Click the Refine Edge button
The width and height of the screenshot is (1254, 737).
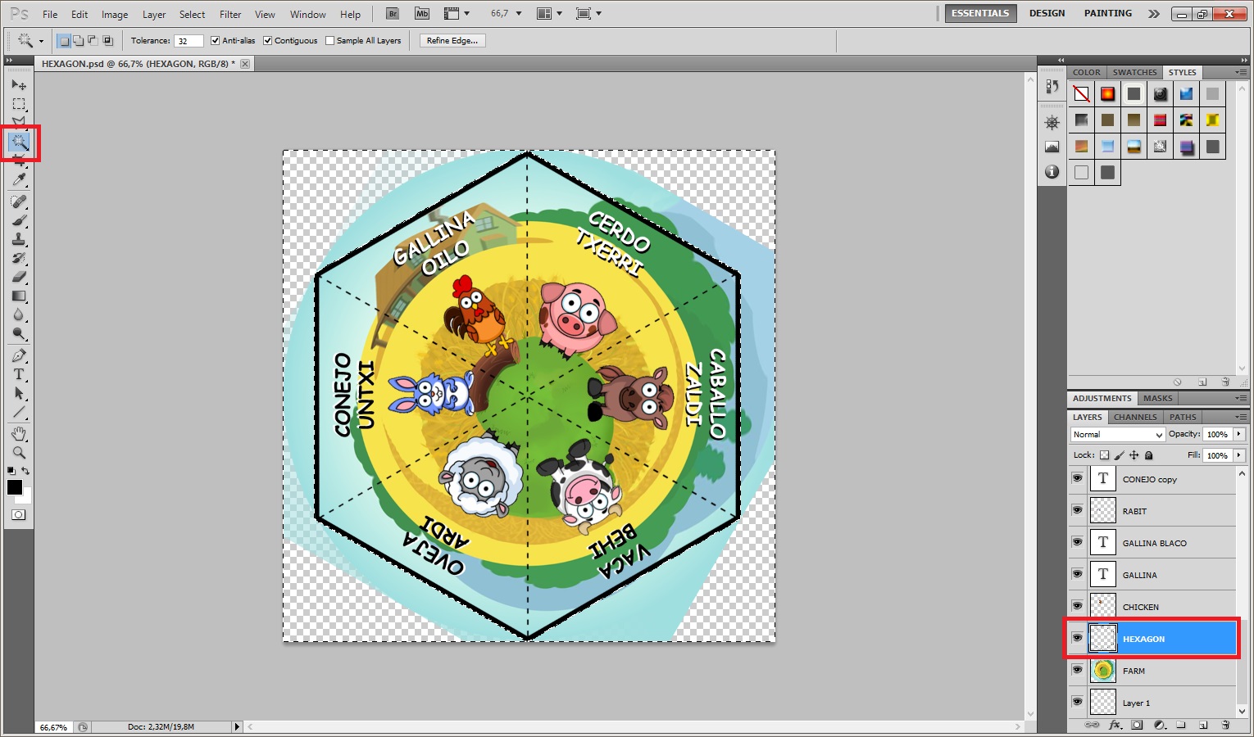452,40
